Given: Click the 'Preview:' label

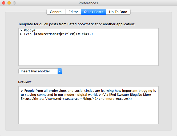Looking at the screenshot, I should [25, 82].
